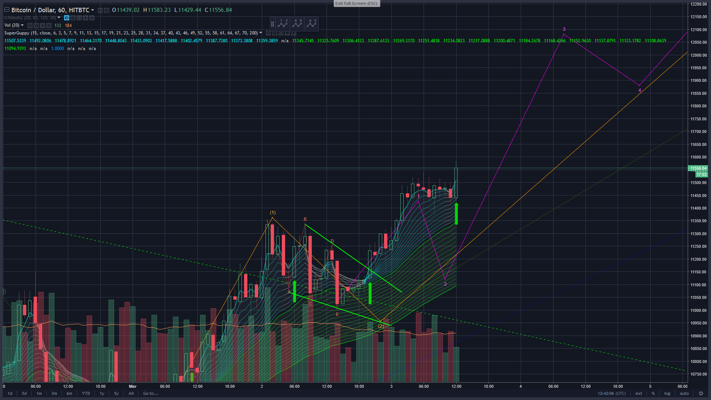Screen dimensions: 711x400
Task: Click the Go to... date button
Action: pyautogui.click(x=150, y=393)
